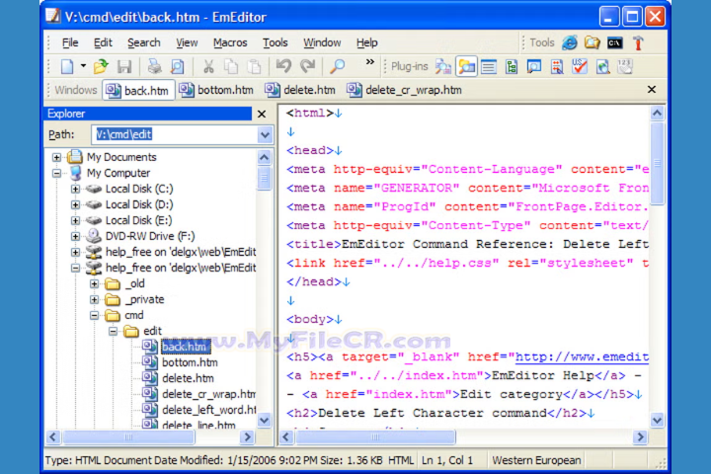Image resolution: width=711 pixels, height=474 pixels.
Task: Click the US spell check plug-in icon
Action: tap(580, 67)
